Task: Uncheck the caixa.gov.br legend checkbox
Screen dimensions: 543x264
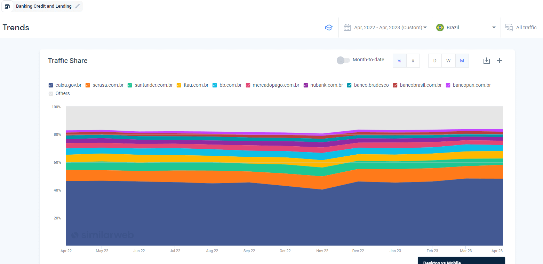Action: (51, 85)
